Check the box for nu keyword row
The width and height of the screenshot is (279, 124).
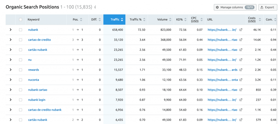(x=21, y=60)
